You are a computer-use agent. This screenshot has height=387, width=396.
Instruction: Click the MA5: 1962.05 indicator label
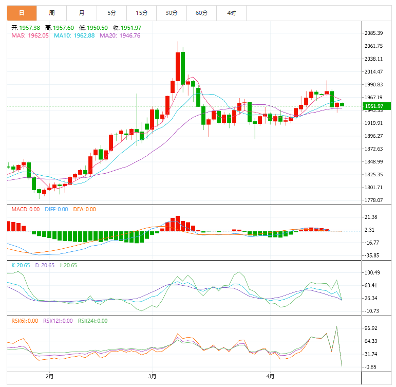point(30,35)
